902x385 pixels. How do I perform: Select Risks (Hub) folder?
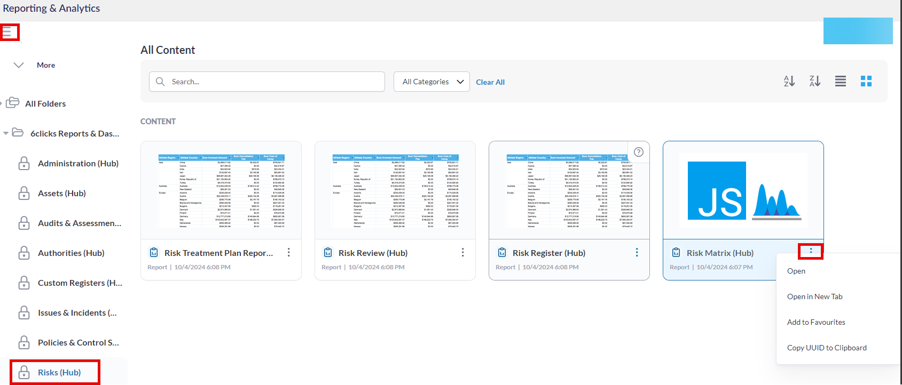coord(59,372)
